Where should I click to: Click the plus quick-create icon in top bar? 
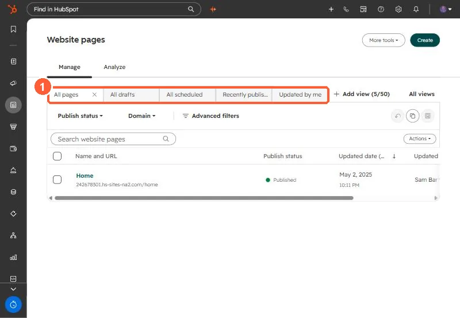coord(331,9)
